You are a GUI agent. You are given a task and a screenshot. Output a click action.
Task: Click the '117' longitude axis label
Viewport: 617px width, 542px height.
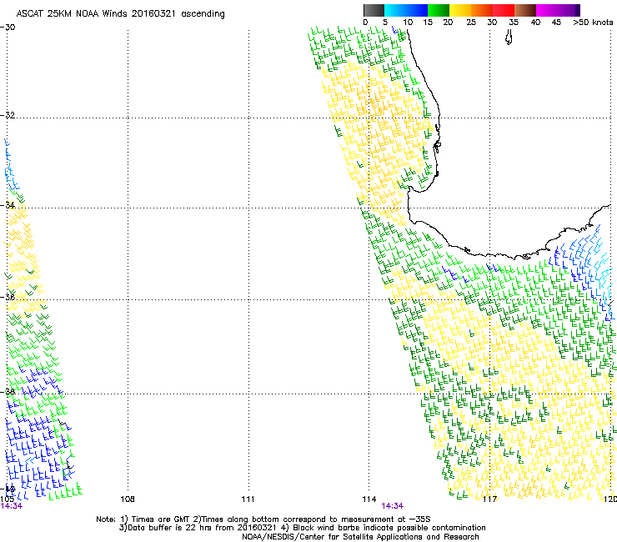pyautogui.click(x=490, y=499)
